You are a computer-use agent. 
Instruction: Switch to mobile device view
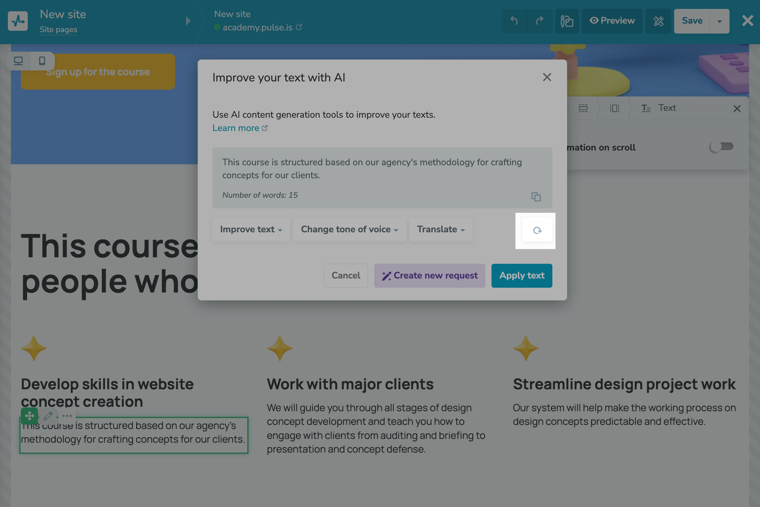point(42,61)
